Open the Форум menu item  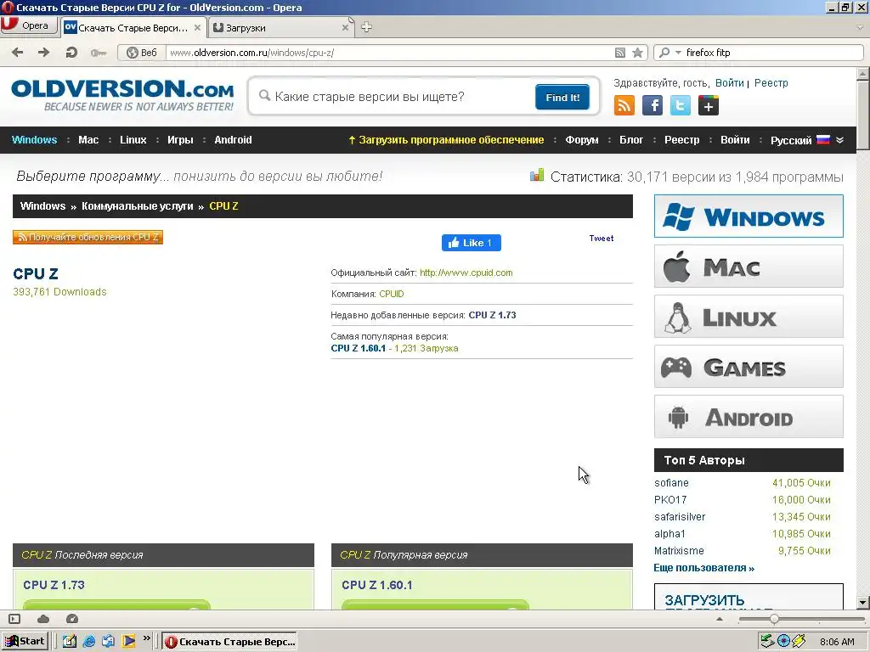click(582, 140)
